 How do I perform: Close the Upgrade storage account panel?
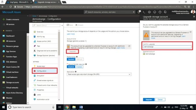coord(194,17)
